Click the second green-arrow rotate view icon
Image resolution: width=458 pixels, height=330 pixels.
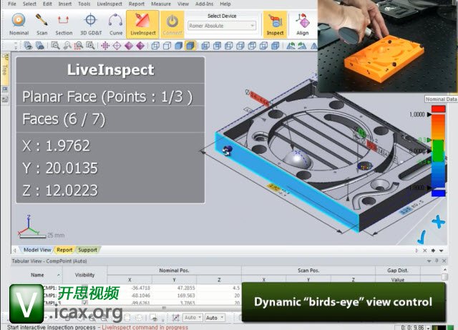point(302,46)
